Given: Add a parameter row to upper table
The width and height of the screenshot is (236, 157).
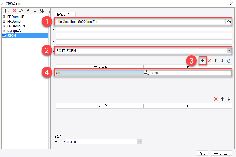Looking at the screenshot, I should (x=203, y=61).
